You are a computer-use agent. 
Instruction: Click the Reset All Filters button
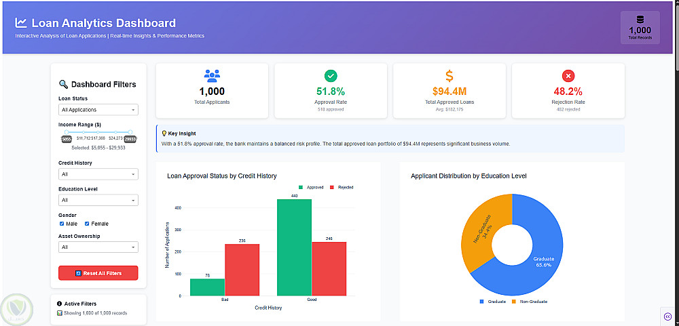98,273
